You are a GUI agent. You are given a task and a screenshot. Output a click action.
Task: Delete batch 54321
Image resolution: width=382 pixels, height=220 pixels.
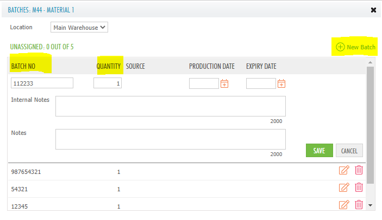coord(359,187)
